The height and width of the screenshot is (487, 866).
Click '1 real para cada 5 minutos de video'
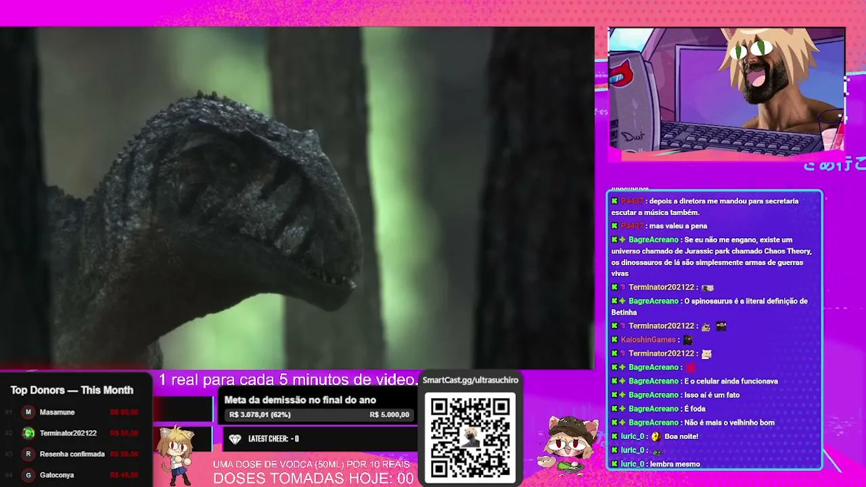point(289,379)
